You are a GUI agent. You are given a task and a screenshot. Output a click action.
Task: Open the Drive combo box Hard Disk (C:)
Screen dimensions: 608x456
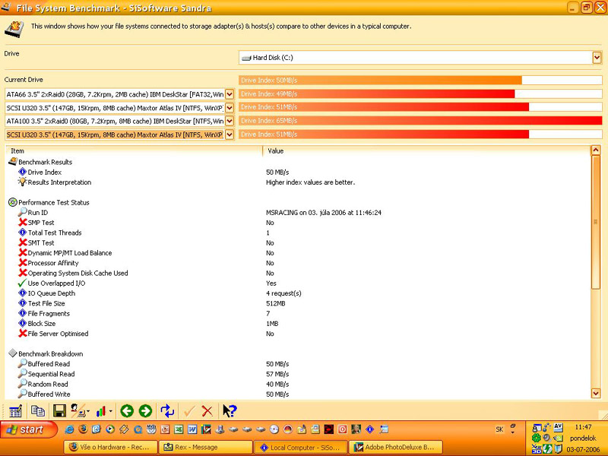[x=420, y=58]
